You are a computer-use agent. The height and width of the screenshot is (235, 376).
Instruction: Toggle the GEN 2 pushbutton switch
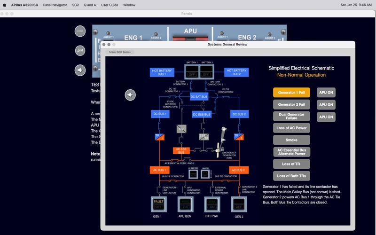[239, 204]
